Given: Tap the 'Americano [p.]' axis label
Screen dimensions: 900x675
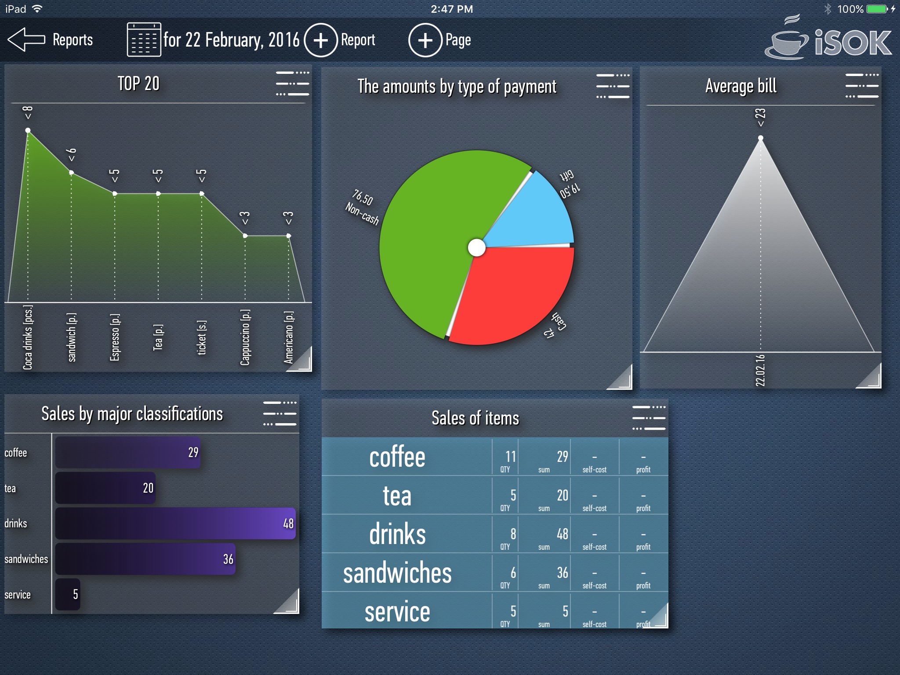Looking at the screenshot, I should pyautogui.click(x=288, y=337).
